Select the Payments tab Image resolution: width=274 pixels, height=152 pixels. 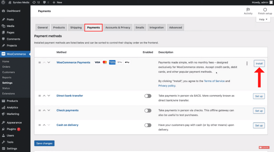coord(93,28)
